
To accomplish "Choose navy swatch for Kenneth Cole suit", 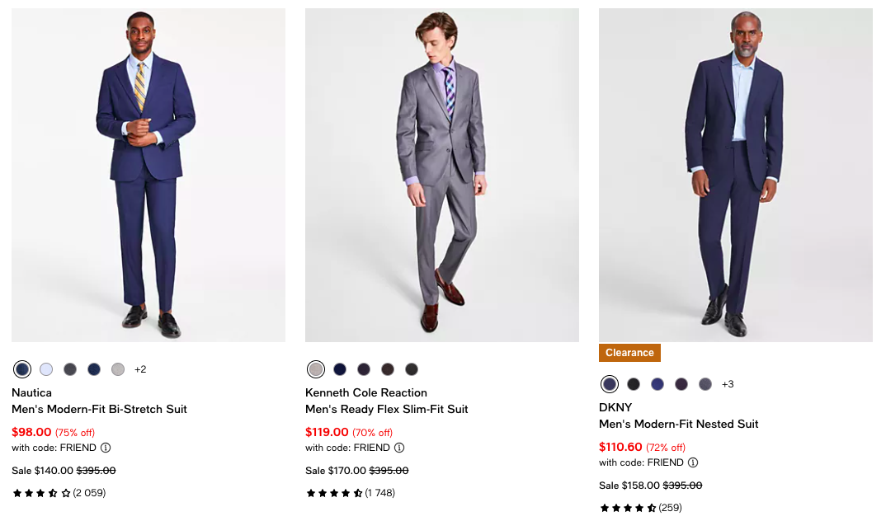I will pyautogui.click(x=340, y=369).
